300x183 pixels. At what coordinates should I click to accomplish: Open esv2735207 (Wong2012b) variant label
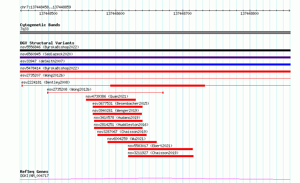point(42,75)
